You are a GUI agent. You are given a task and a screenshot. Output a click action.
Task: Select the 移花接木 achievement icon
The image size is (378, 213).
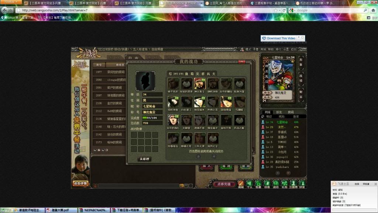[200, 102]
